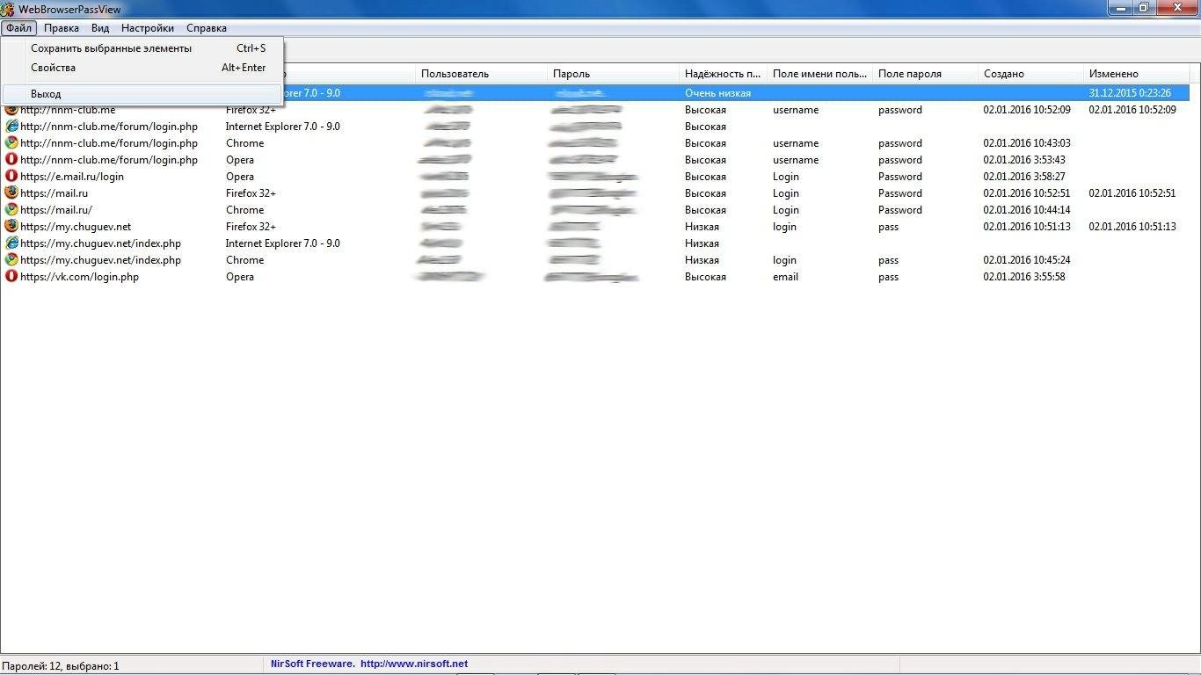Open the Вид menu
Viewport: 1201px width, 675px height.
coord(100,28)
